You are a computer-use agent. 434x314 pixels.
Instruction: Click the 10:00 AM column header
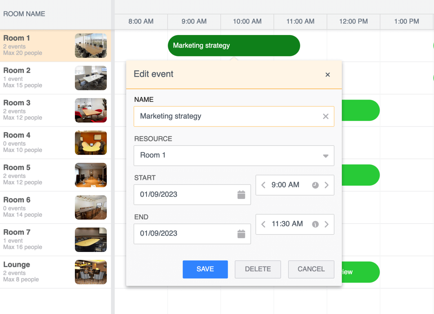click(247, 21)
